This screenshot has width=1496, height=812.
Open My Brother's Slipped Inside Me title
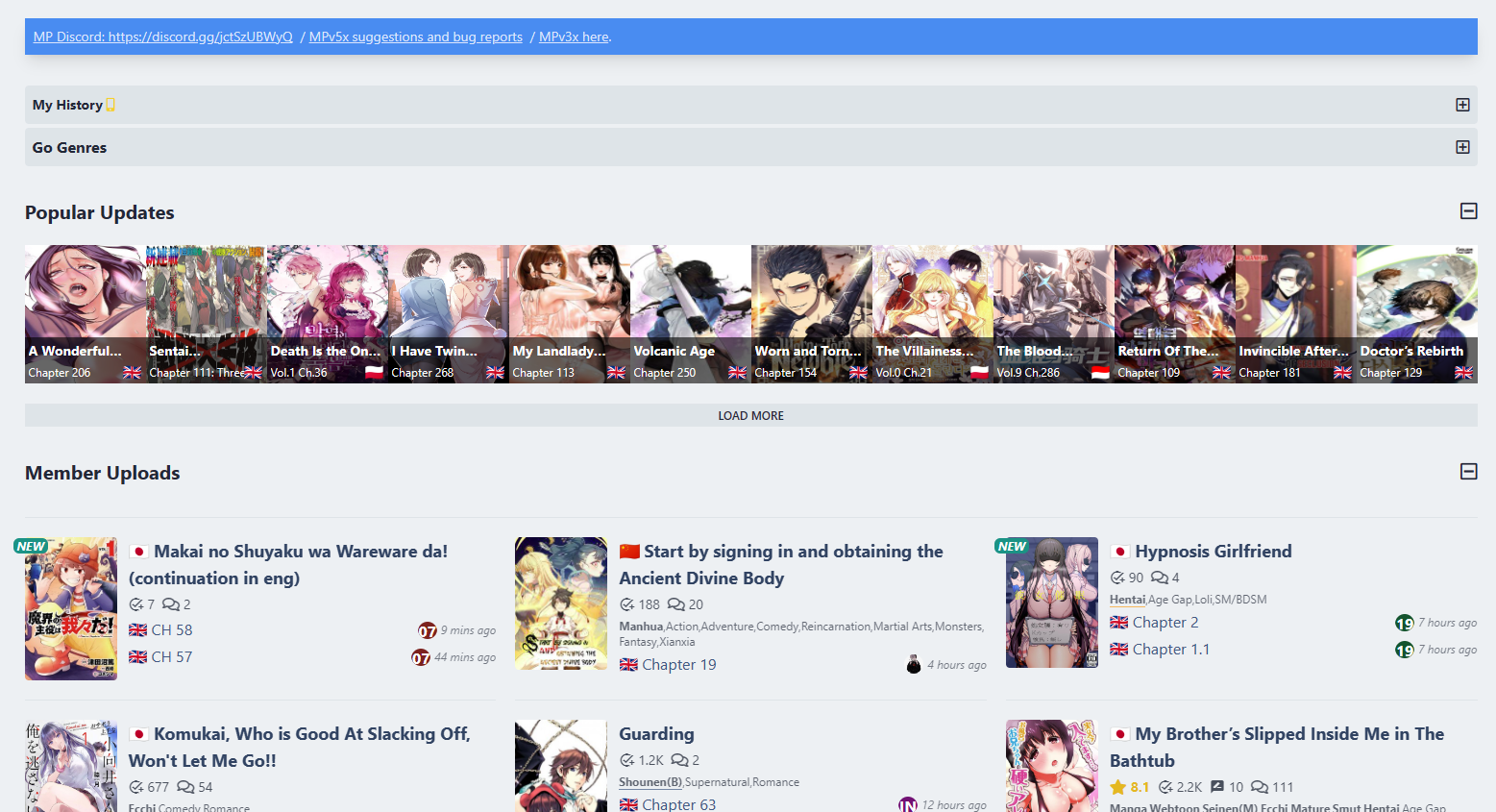(x=1277, y=747)
